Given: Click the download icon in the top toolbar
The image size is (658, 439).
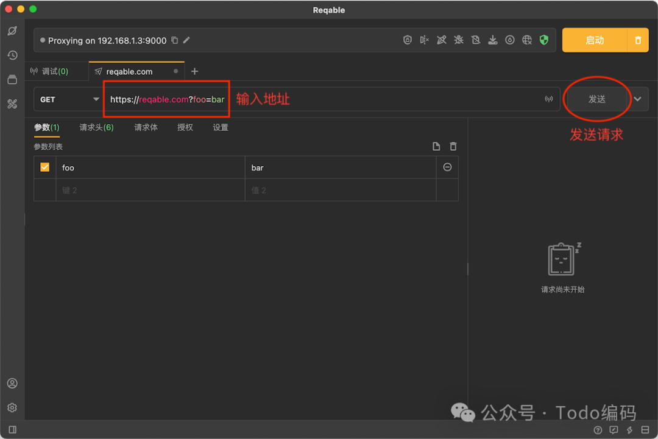Looking at the screenshot, I should click(493, 40).
